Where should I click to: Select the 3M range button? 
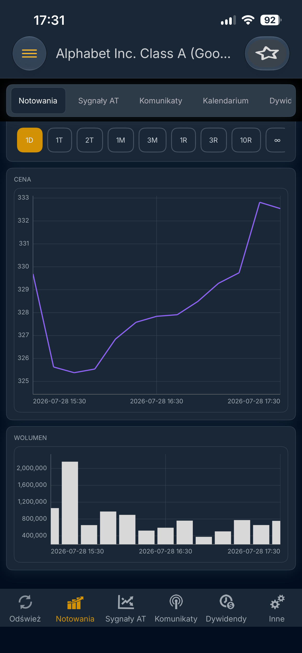pos(153,140)
